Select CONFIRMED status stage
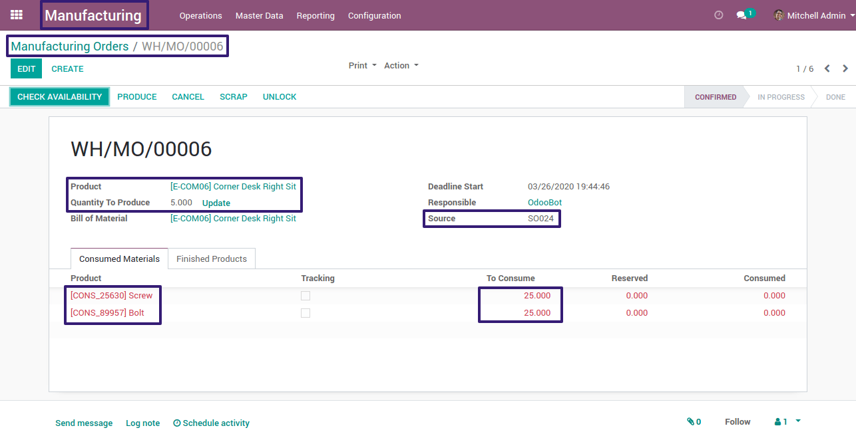 coord(716,97)
